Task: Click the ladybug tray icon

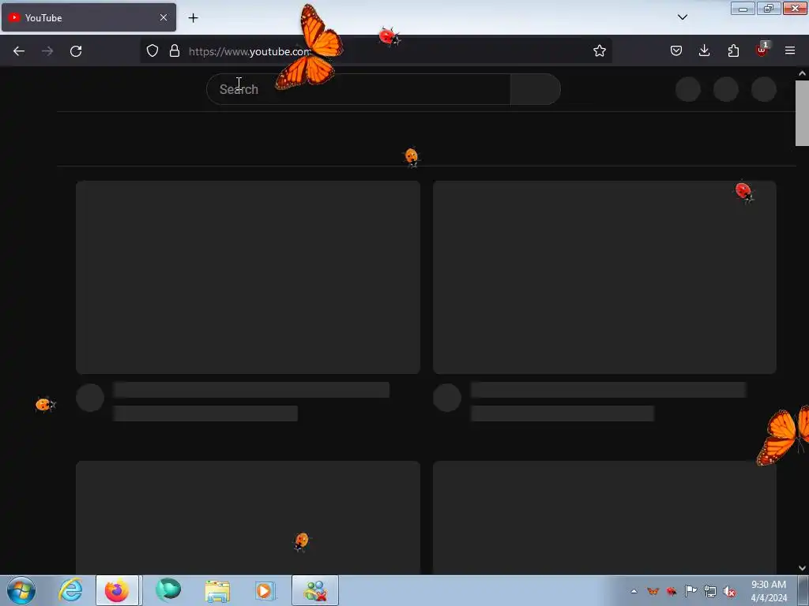Action: (x=672, y=591)
